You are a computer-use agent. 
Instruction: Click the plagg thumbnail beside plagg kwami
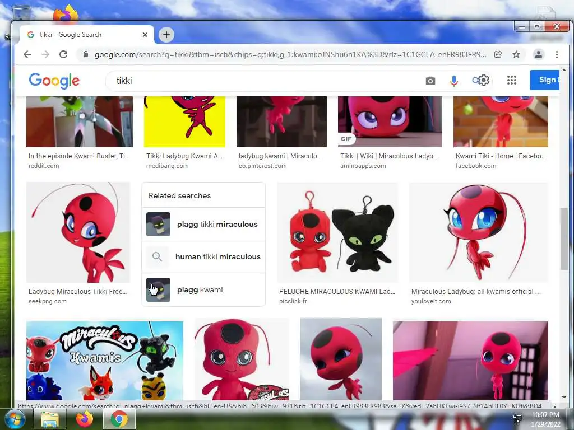(x=158, y=289)
